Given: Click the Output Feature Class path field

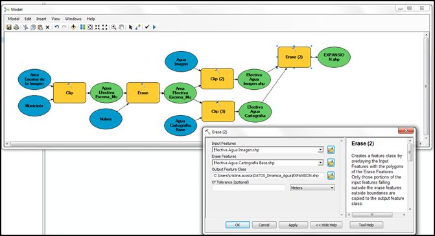Looking at the screenshot, I should (268, 175).
